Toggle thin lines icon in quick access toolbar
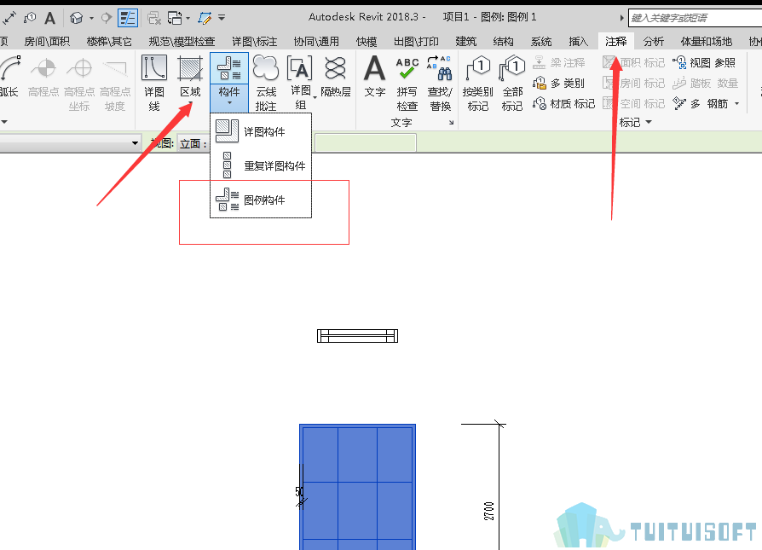 (x=128, y=19)
